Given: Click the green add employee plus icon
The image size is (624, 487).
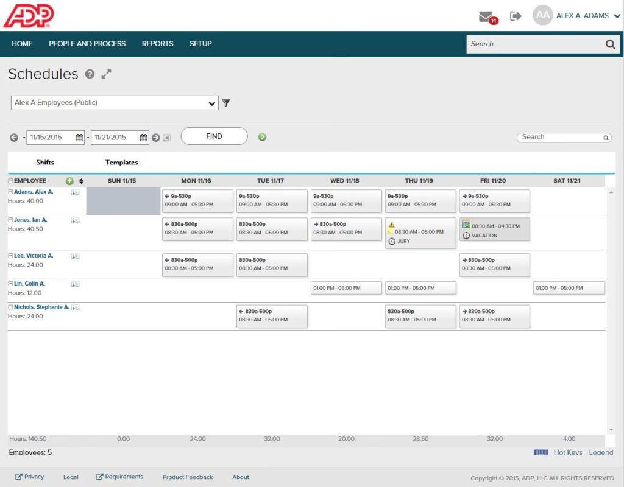Looking at the screenshot, I should point(69,181).
